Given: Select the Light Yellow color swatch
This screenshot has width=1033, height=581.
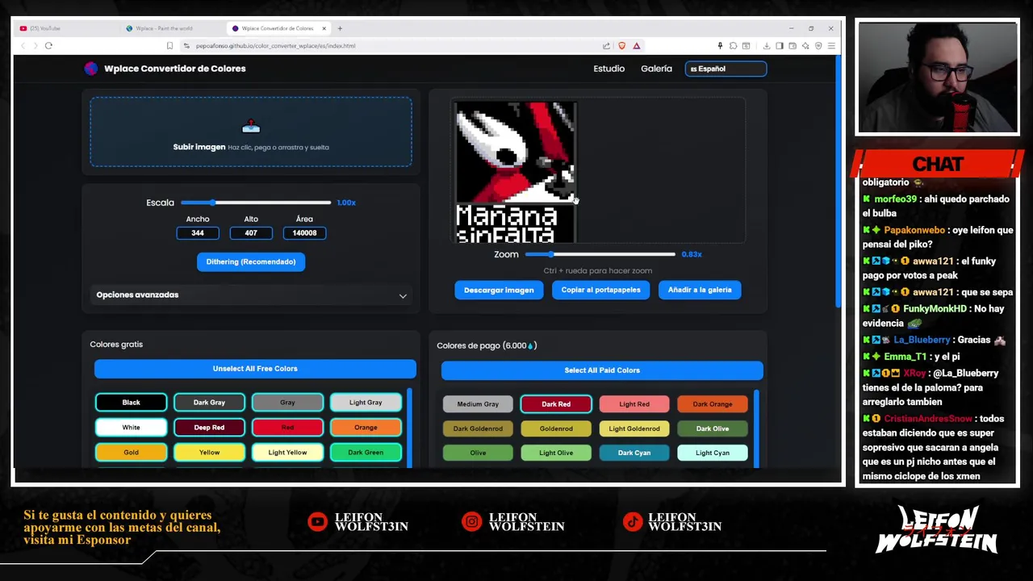Looking at the screenshot, I should pyautogui.click(x=287, y=453).
